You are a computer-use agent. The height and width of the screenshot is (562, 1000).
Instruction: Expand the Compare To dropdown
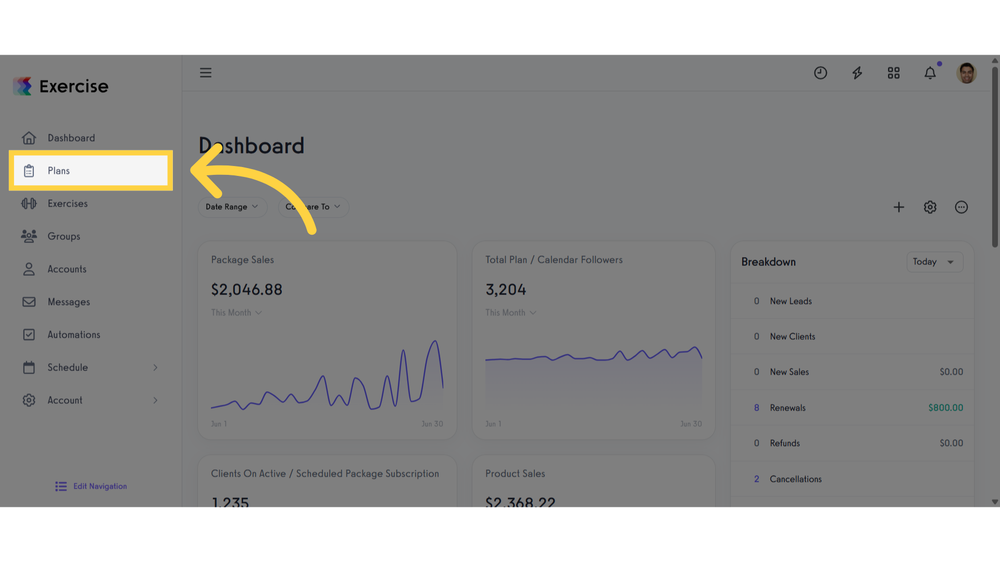314,207
